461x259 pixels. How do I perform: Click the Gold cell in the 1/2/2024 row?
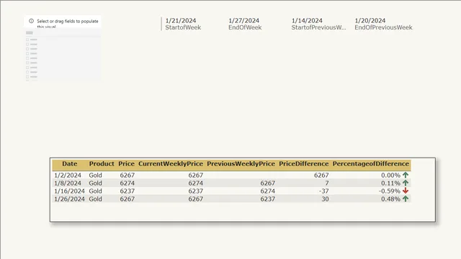pyautogui.click(x=96, y=176)
